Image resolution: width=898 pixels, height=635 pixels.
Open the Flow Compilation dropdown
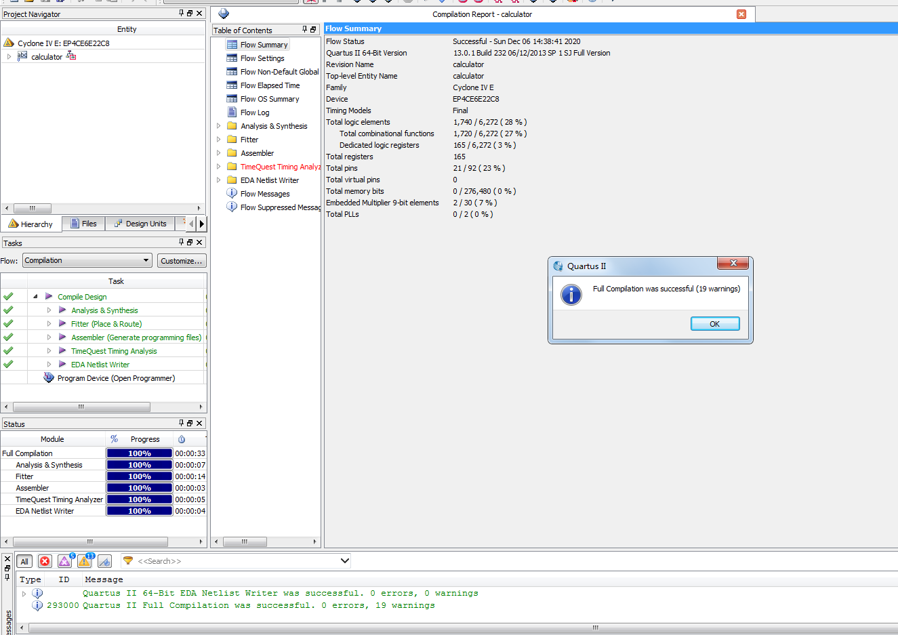(87, 260)
